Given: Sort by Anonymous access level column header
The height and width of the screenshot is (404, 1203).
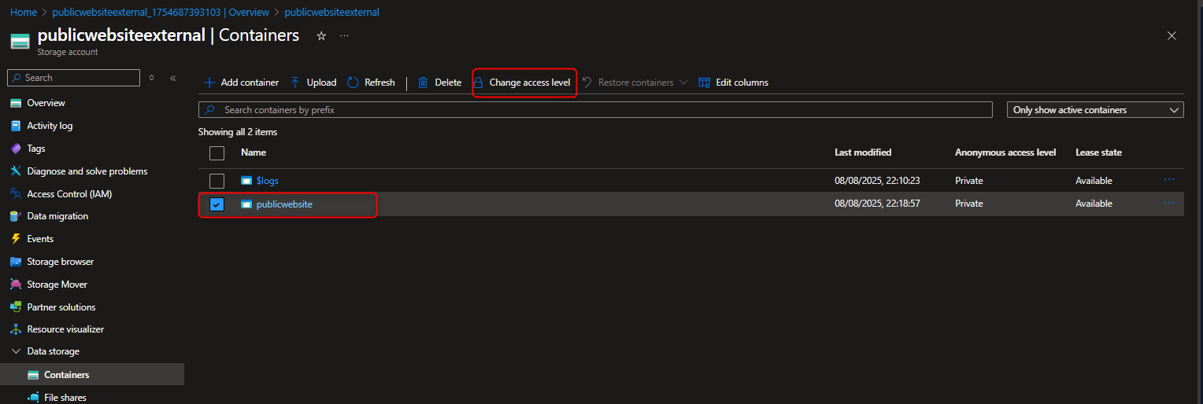Looking at the screenshot, I should (1005, 152).
